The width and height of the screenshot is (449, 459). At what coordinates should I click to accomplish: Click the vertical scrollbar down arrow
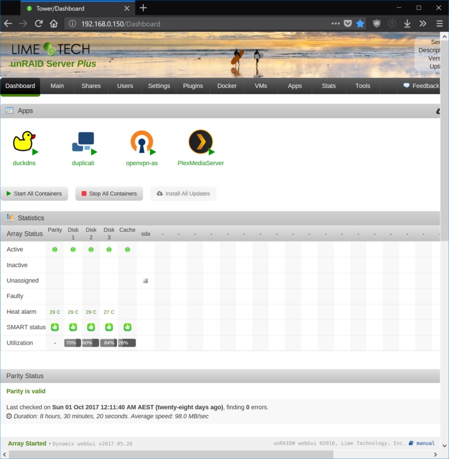(x=444, y=446)
